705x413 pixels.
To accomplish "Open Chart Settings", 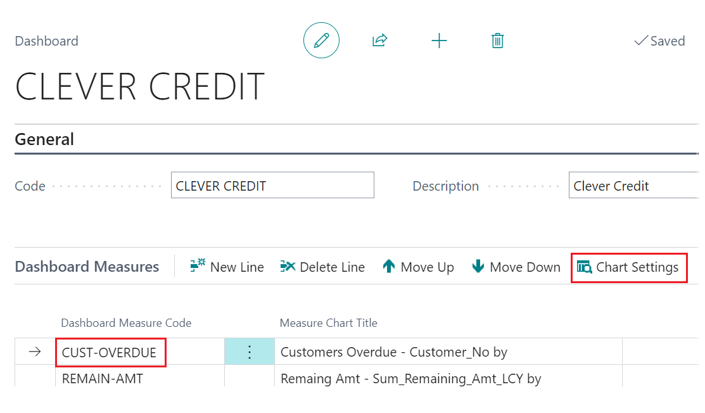I will click(x=628, y=267).
